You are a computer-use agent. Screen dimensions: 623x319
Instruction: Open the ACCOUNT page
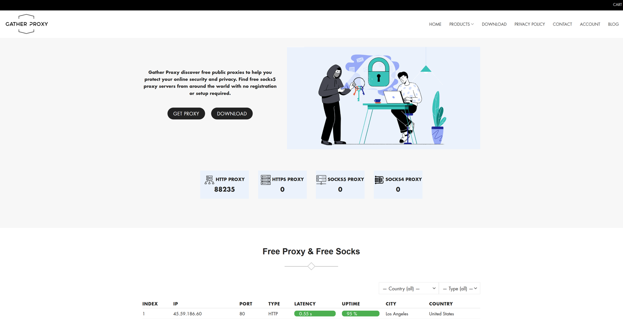[590, 24]
